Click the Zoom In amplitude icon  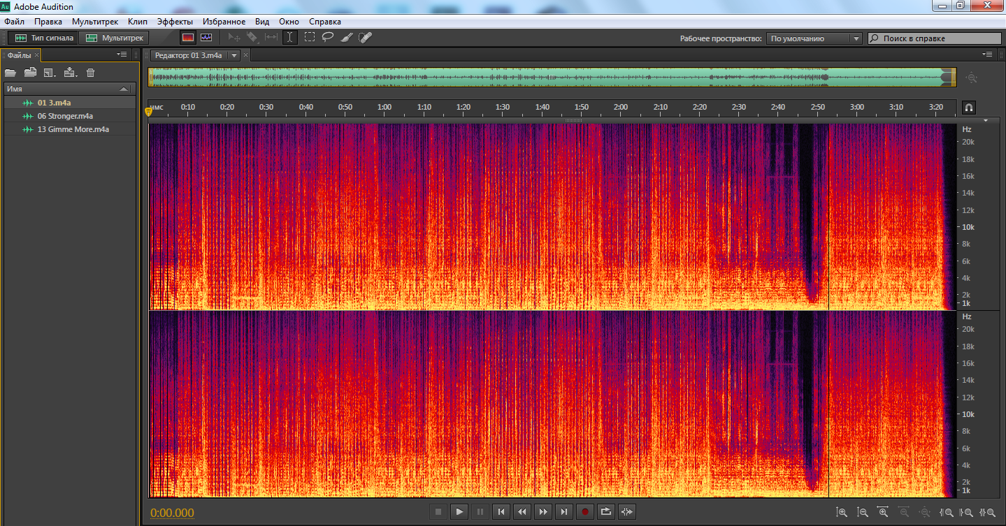[842, 513]
